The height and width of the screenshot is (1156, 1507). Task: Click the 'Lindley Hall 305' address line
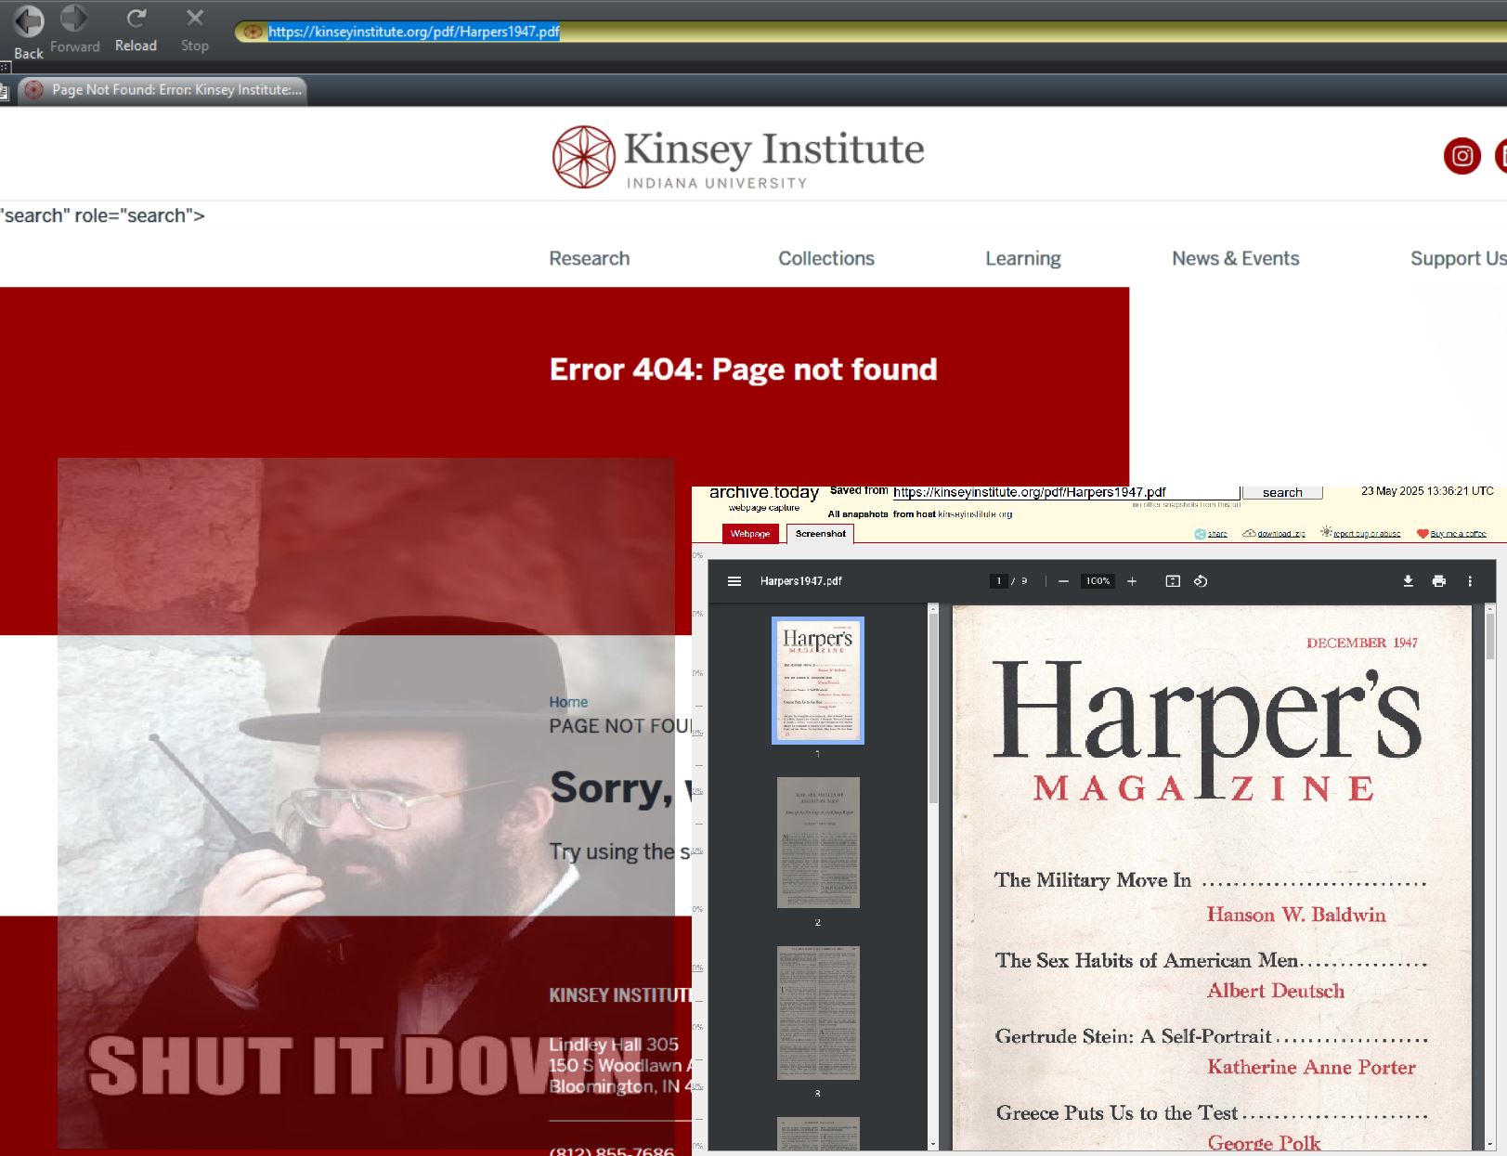(x=614, y=1045)
